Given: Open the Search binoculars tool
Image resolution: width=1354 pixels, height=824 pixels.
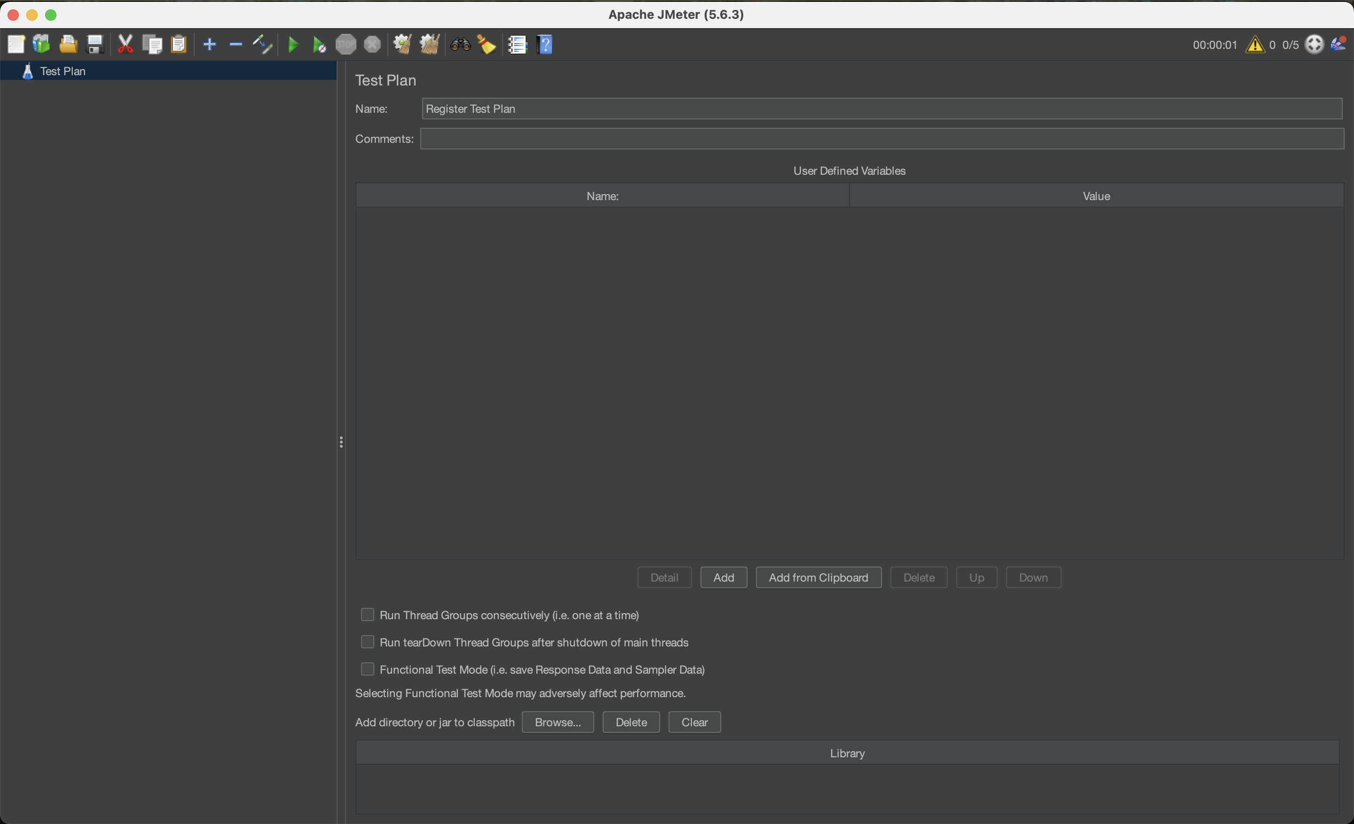Looking at the screenshot, I should click(460, 45).
